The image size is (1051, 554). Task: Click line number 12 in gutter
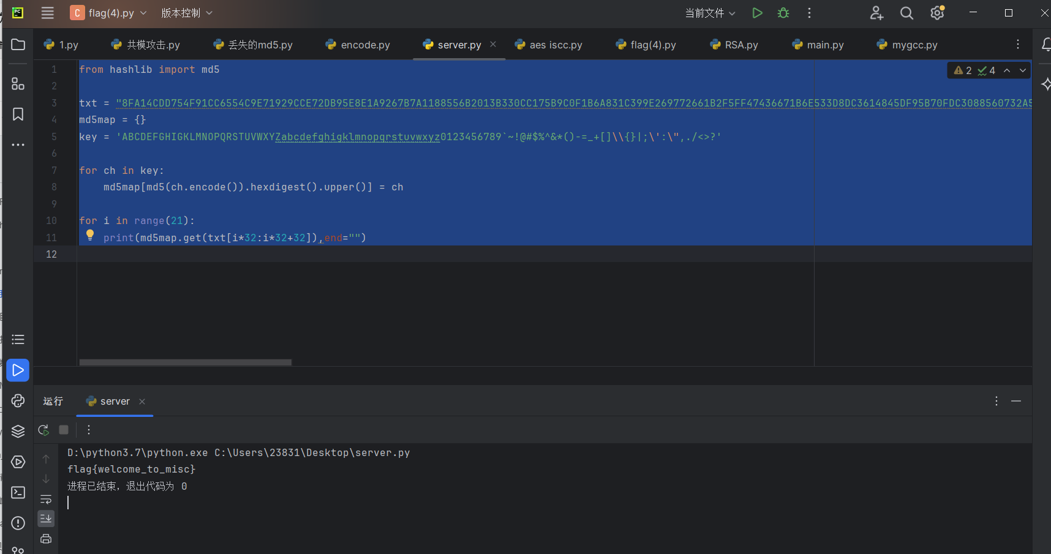tap(51, 254)
